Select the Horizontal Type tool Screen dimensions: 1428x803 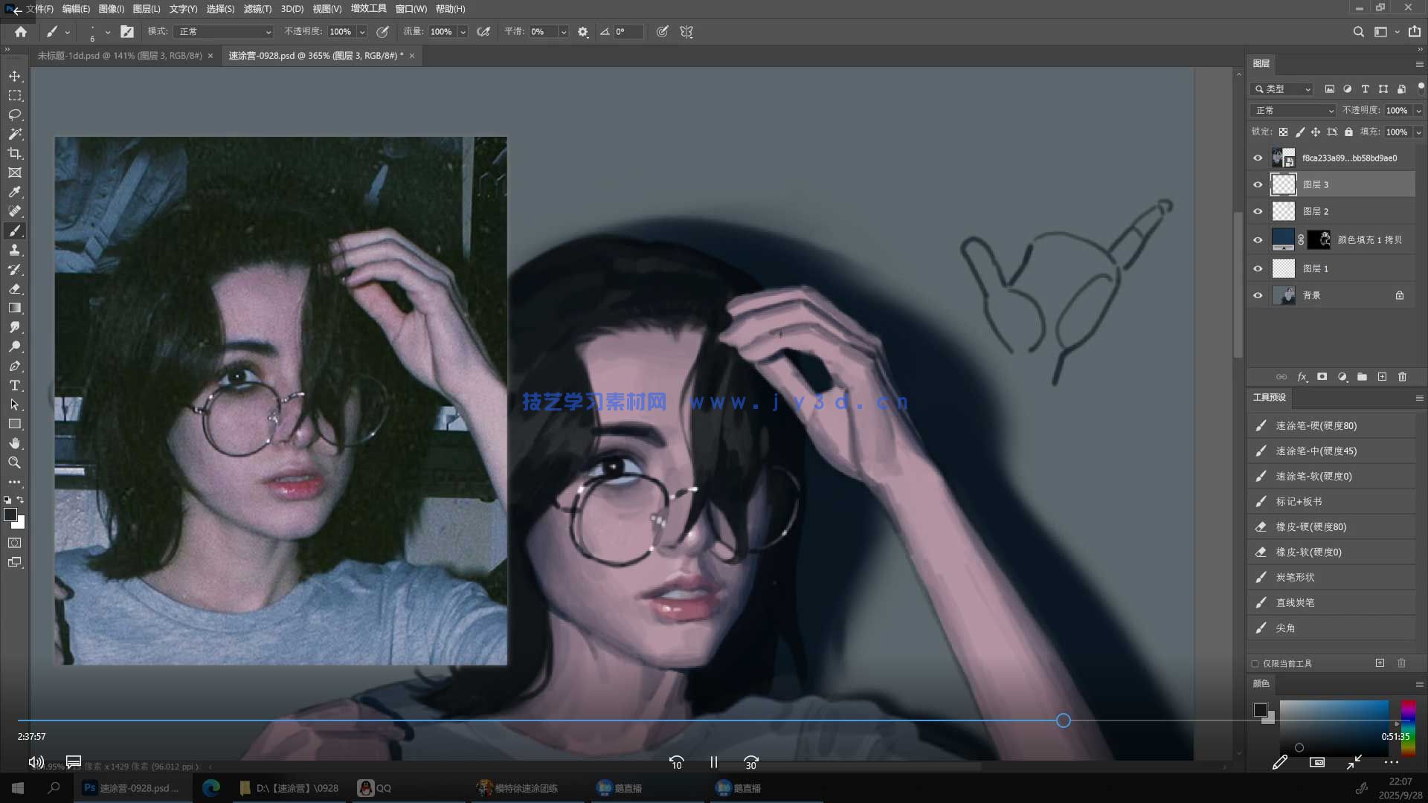14,385
